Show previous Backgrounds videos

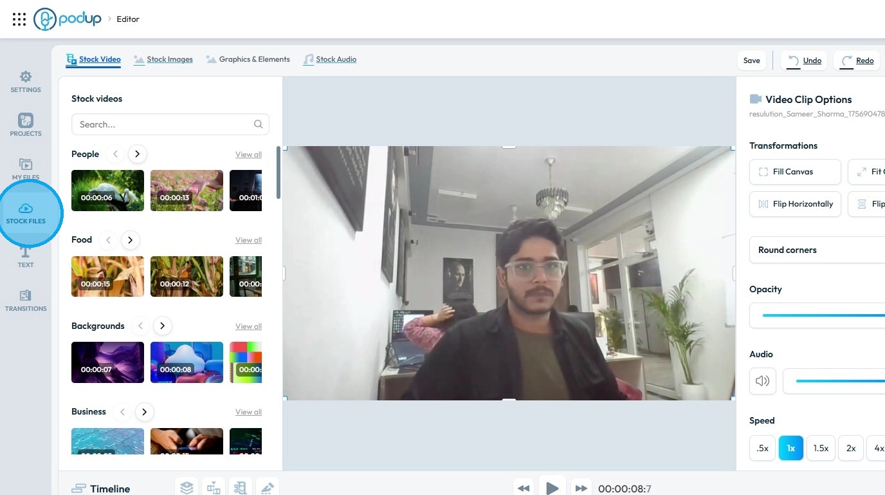coord(140,326)
